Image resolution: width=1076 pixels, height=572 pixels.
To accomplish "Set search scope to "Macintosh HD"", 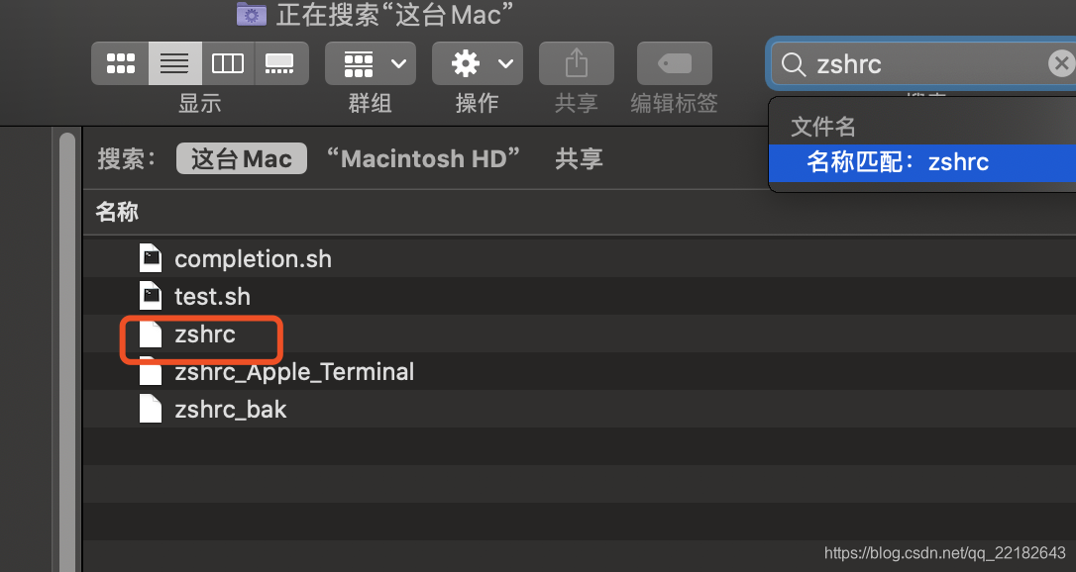I will click(423, 159).
